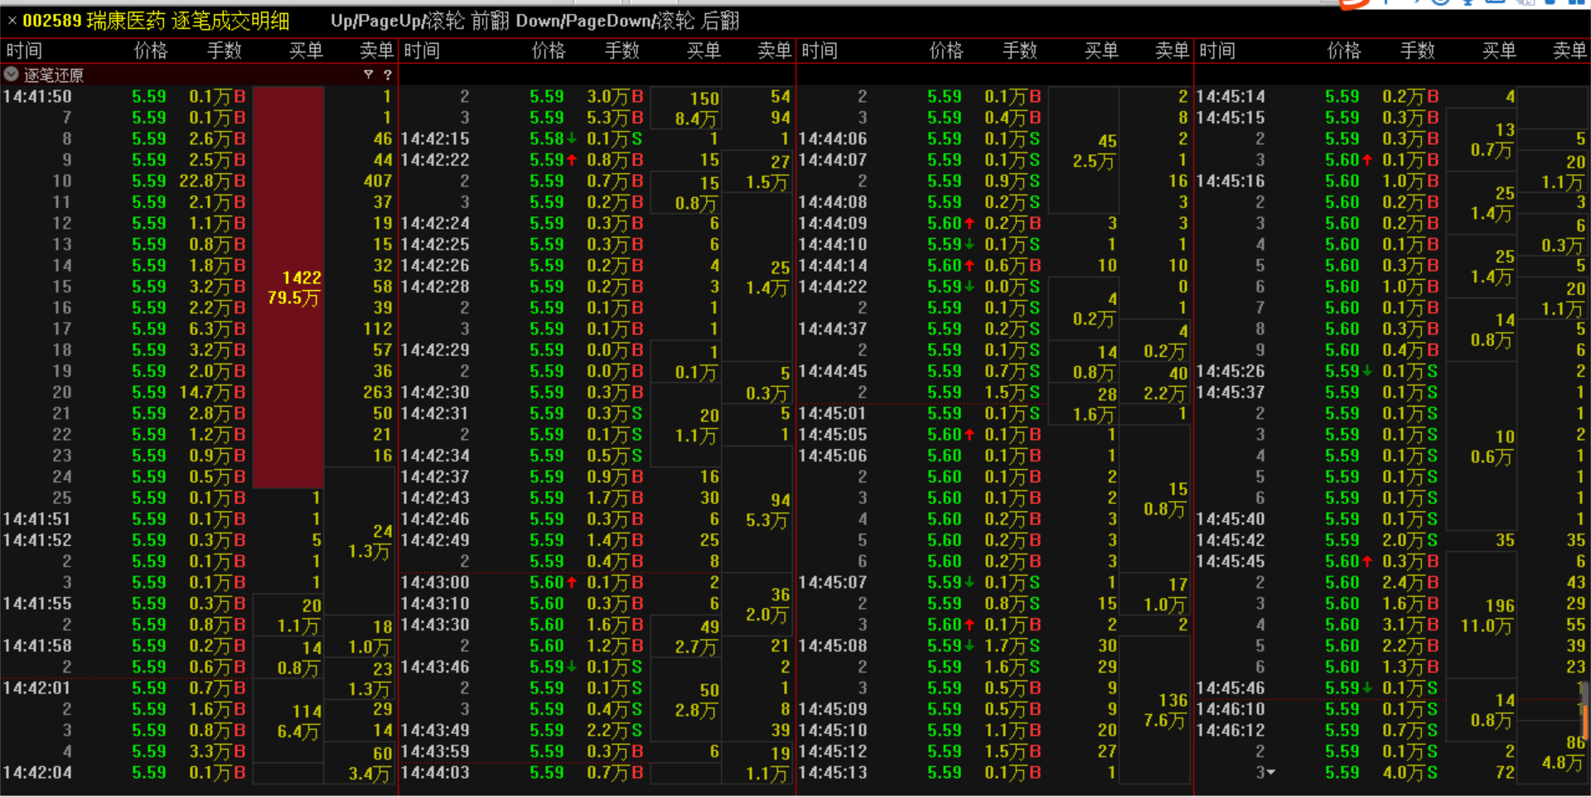1591x797 pixels.
Task: Click the green down arrow at 14:45:46
Action: click(1367, 688)
